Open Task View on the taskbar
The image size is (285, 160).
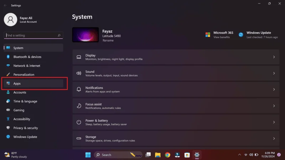click(x=148, y=155)
